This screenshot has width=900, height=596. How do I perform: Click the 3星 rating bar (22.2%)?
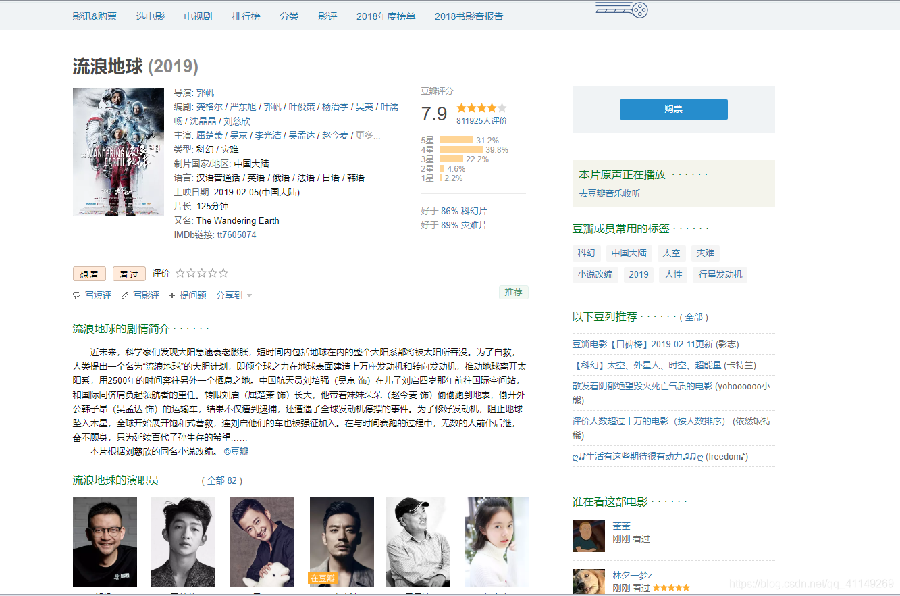(452, 159)
